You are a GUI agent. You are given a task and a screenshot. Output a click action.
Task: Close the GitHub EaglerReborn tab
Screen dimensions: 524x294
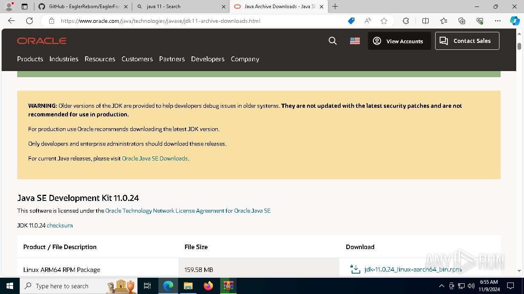coord(126,7)
